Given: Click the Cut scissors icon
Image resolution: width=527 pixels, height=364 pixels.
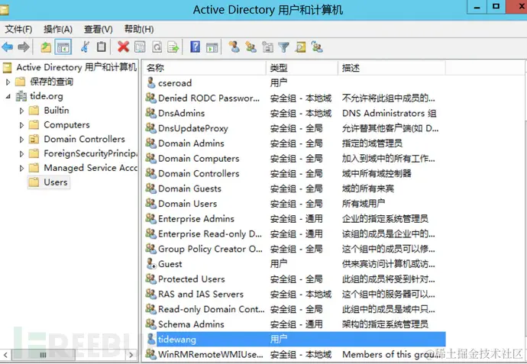Looking at the screenshot, I should click(x=85, y=47).
